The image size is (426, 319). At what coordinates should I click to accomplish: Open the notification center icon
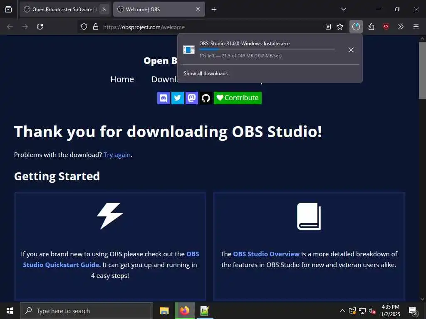[x=413, y=311]
